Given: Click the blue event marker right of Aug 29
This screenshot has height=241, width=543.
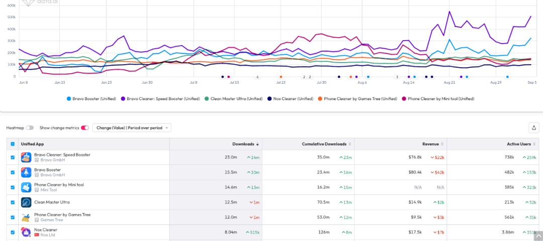Looking at the screenshot, I should coord(508,77).
